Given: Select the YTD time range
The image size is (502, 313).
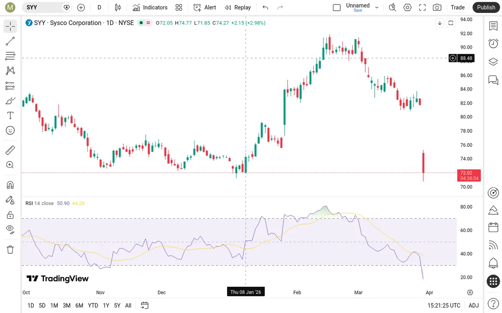Looking at the screenshot, I should pos(93,305).
